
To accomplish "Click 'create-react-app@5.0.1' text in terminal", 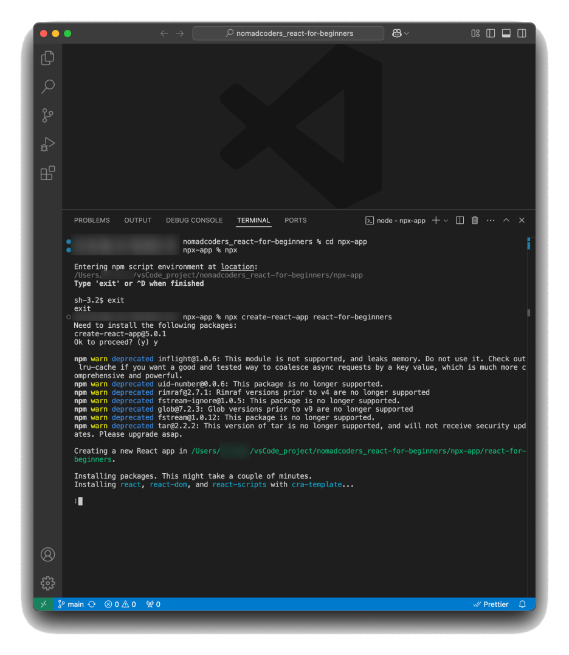I will pyautogui.click(x=120, y=334).
